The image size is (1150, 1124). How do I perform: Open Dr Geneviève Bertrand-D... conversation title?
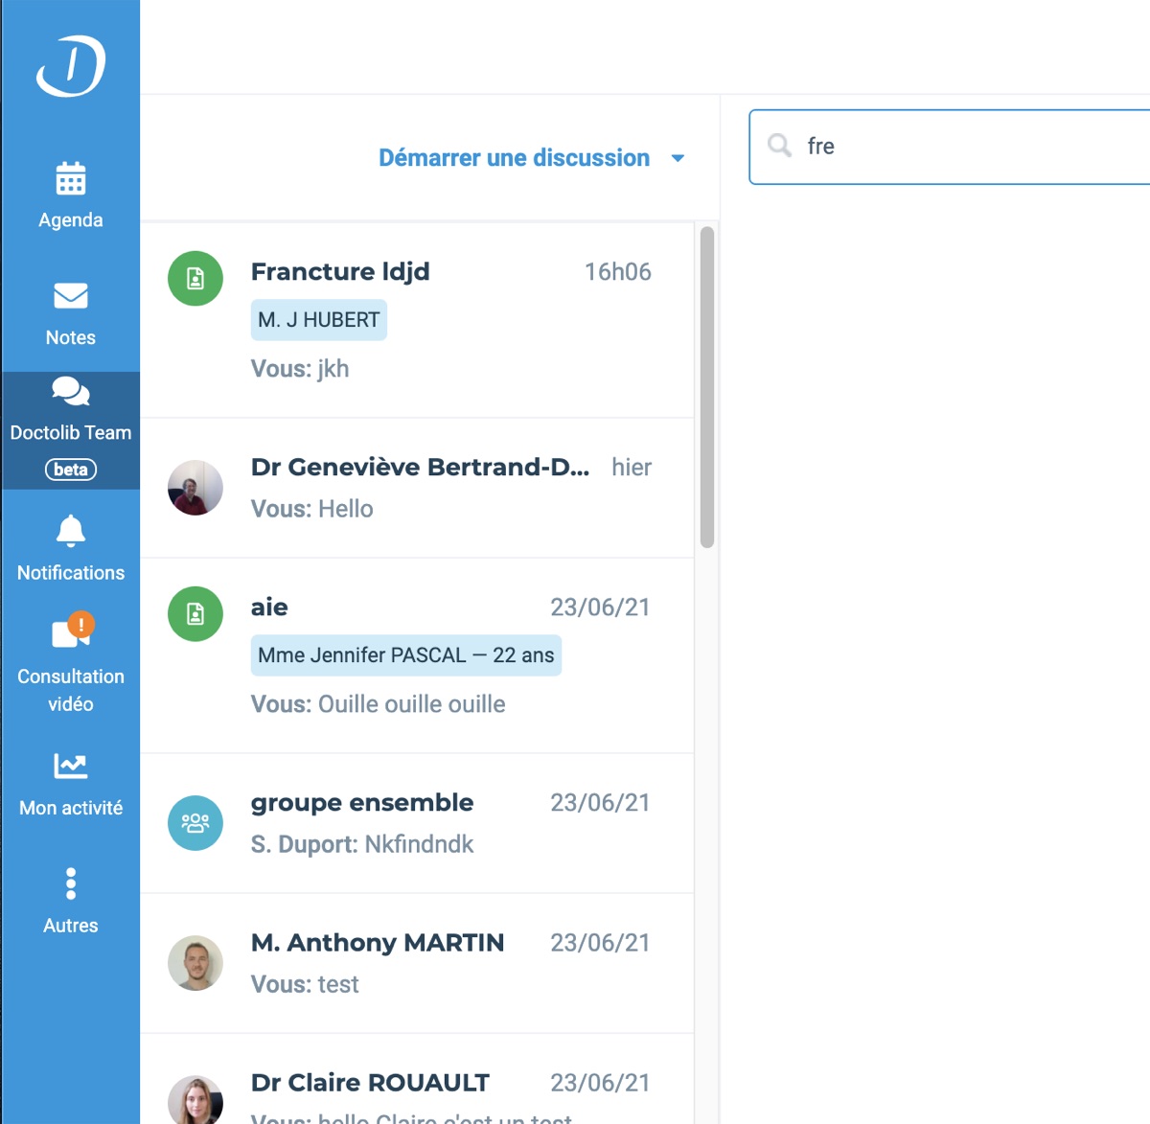tap(420, 467)
